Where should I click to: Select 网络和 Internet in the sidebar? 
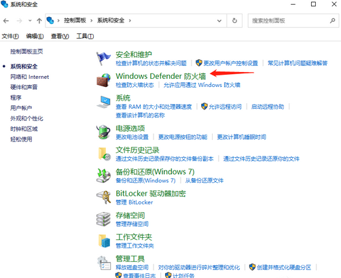[29, 77]
